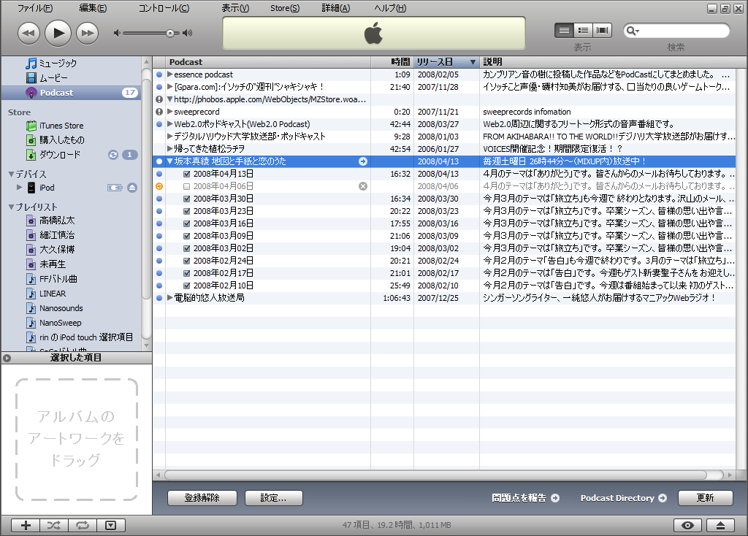748x536 pixels.
Task: Hide the artwork viewer panel button
Action: pos(111,525)
